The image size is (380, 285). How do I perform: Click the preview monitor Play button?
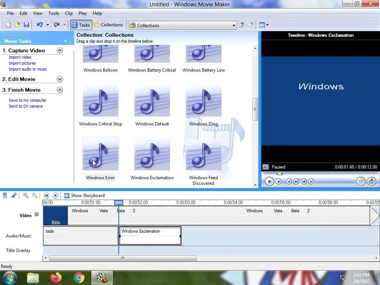tap(269, 181)
